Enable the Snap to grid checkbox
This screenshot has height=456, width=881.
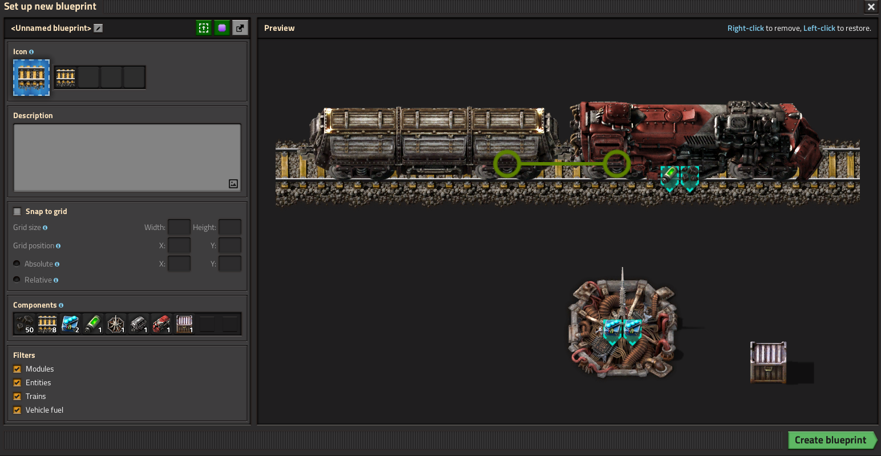coord(17,211)
